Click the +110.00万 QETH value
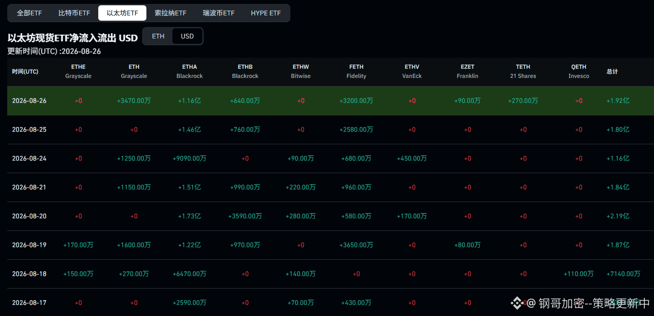The image size is (654, 316). [x=579, y=274]
